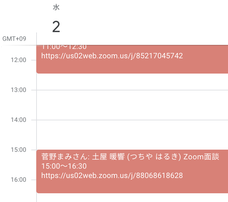Select the empty 12:30–13:00 time slot

[132, 82]
